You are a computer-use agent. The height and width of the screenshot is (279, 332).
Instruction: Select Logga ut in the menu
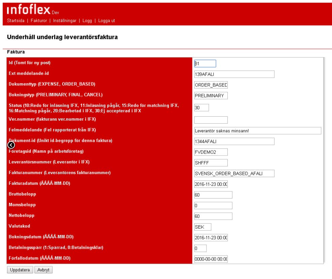point(107,21)
